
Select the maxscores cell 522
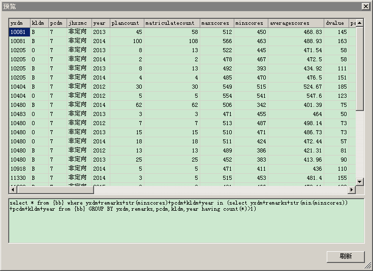[x=217, y=50]
